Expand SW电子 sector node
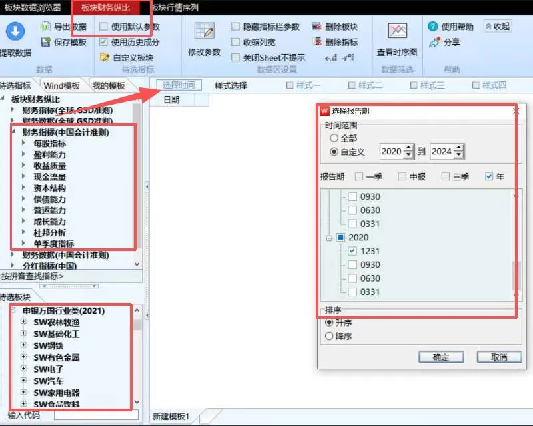Screen dimensions: 533x426 [23, 368]
